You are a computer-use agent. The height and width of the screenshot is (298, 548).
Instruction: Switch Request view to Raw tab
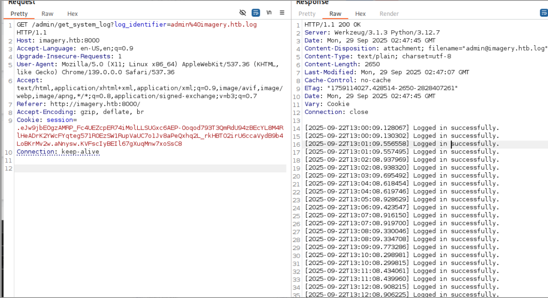[47, 14]
